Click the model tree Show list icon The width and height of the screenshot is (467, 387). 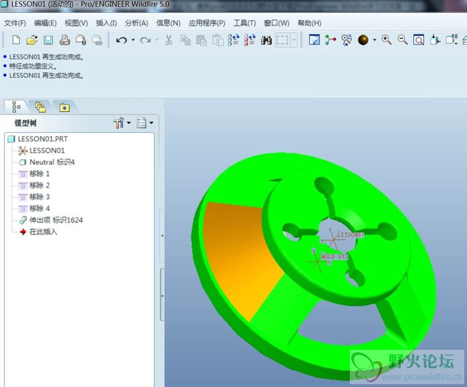[142, 123]
